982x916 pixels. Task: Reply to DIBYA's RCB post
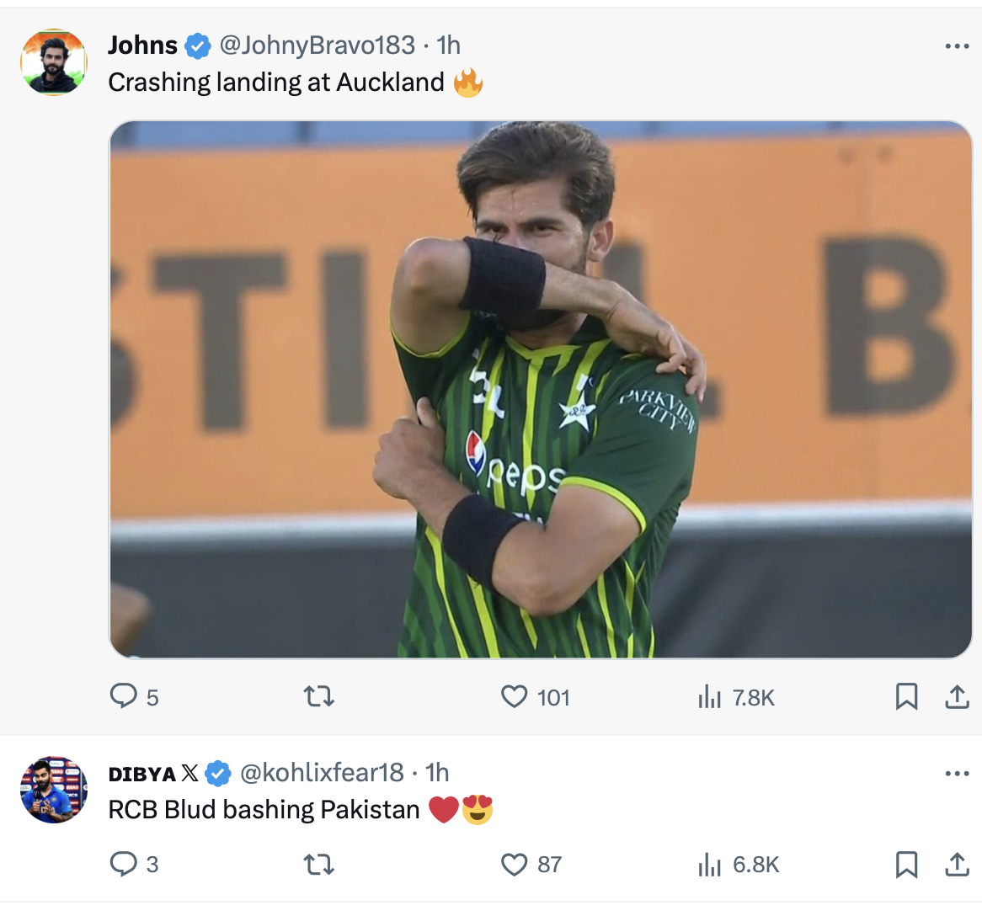pyautogui.click(x=124, y=864)
